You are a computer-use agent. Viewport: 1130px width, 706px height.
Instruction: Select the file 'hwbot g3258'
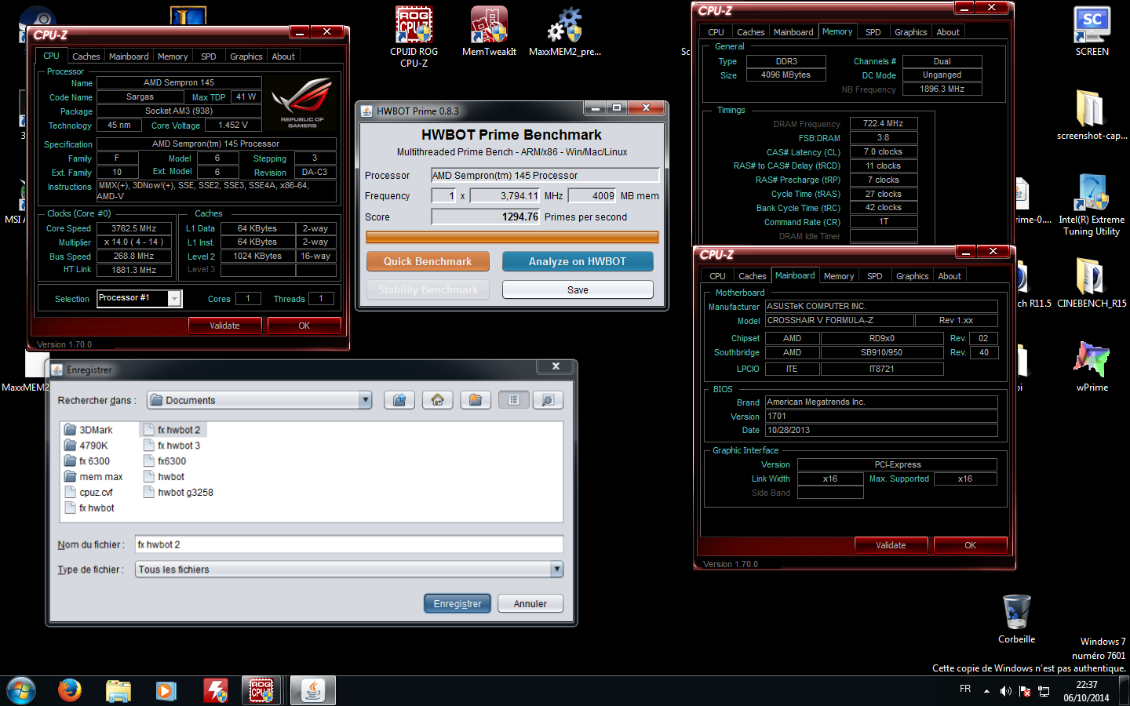click(178, 493)
